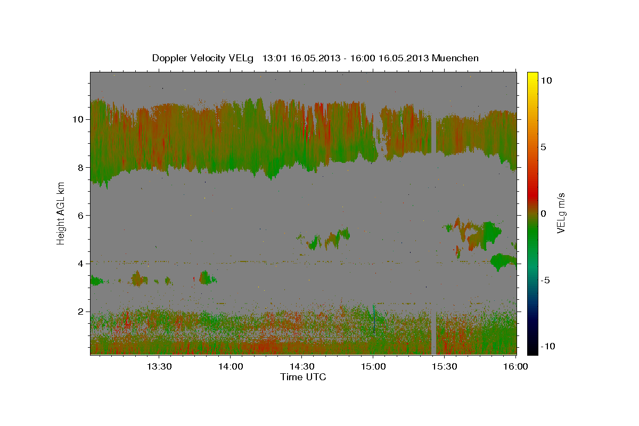
Task: Click the colorbar value 10 label
Action: [546, 80]
